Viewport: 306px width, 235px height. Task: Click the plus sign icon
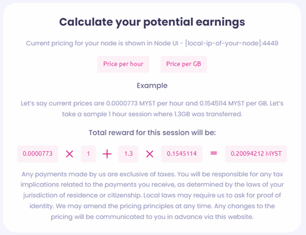click(107, 154)
